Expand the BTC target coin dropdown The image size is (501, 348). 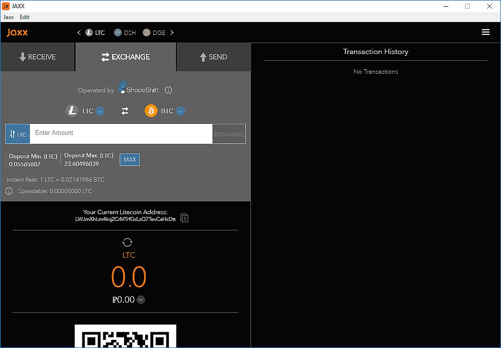[181, 111]
